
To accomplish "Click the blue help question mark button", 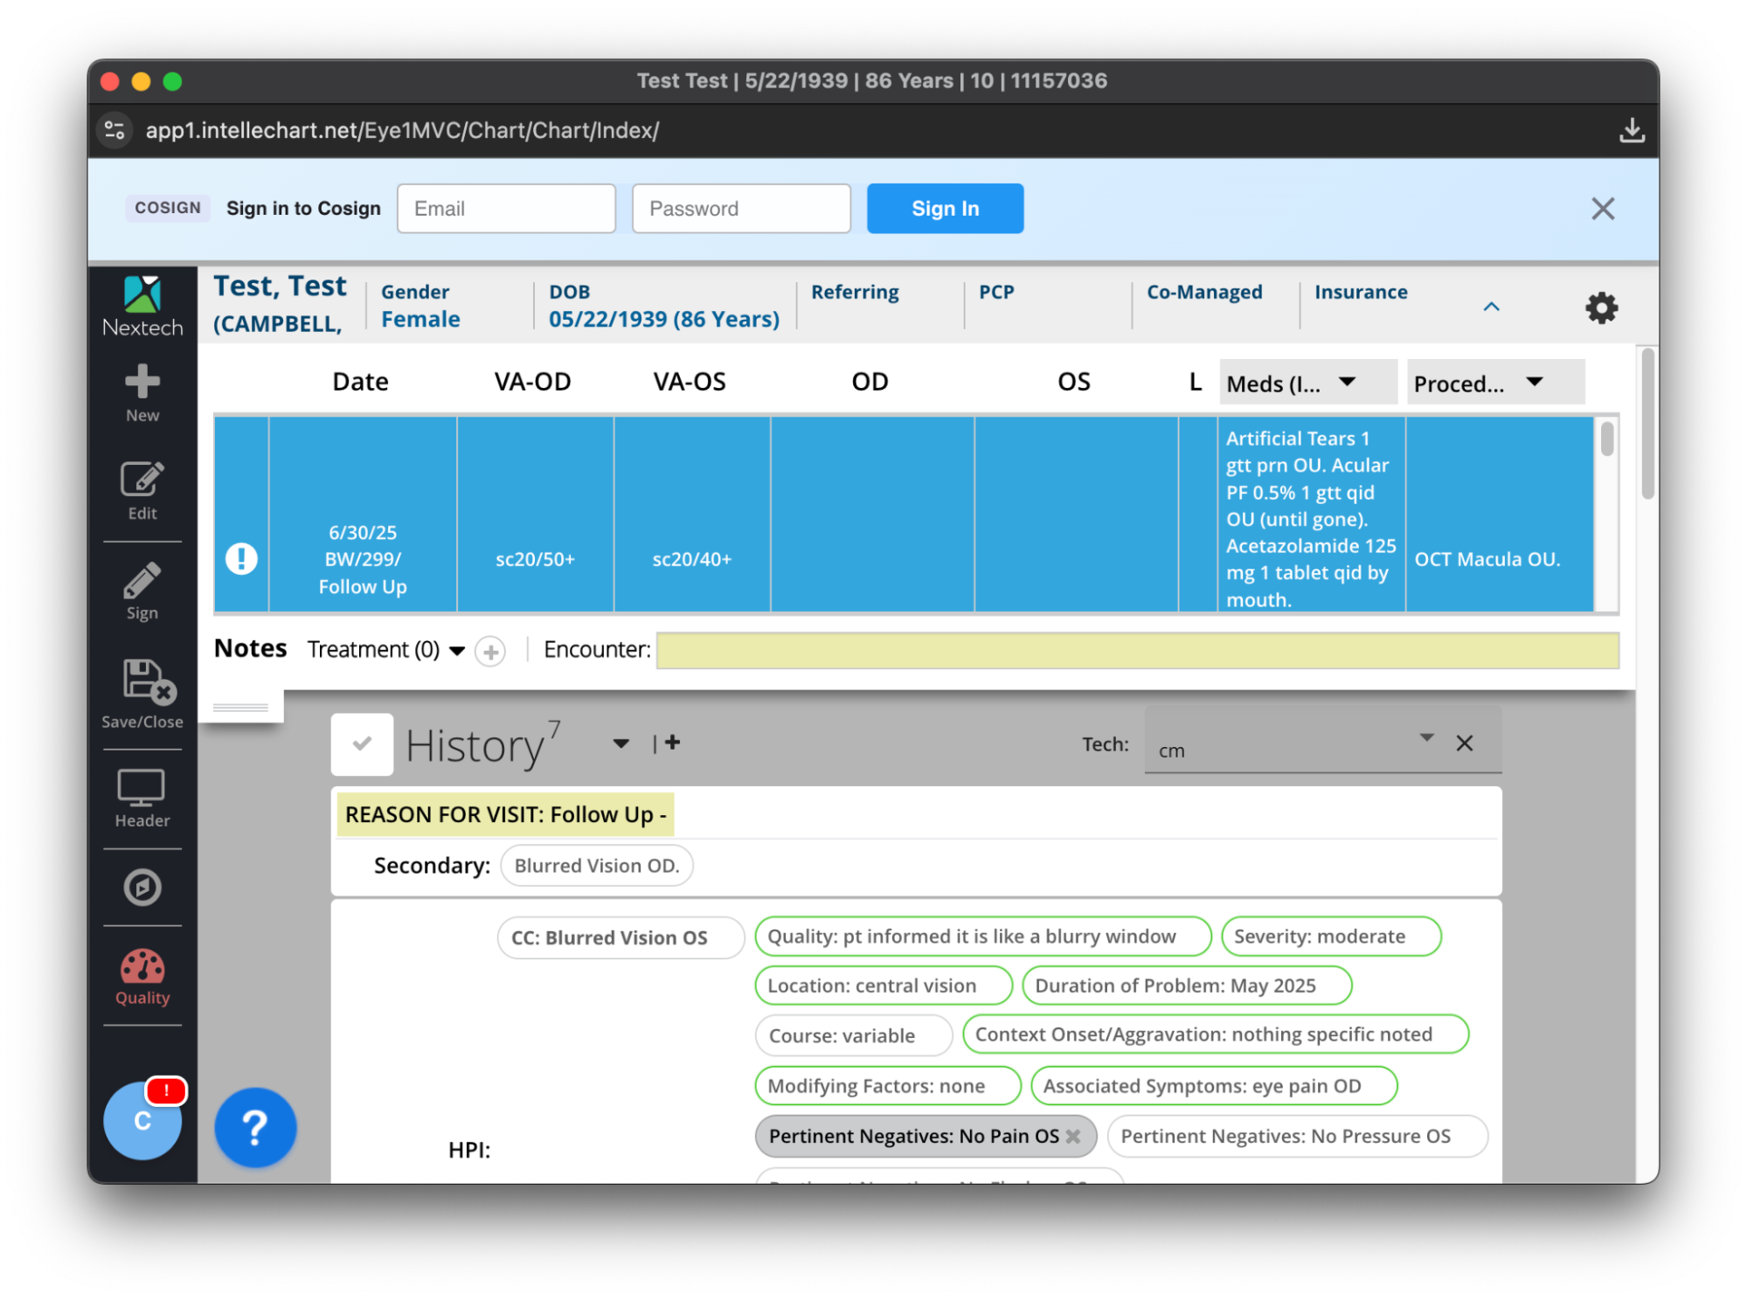I will [255, 1128].
